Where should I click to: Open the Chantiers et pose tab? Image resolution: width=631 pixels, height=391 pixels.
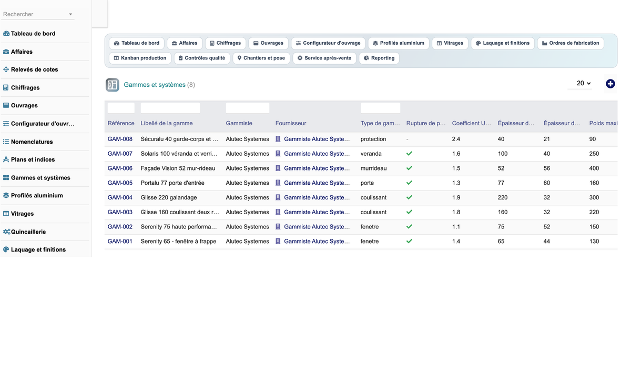[x=261, y=58]
